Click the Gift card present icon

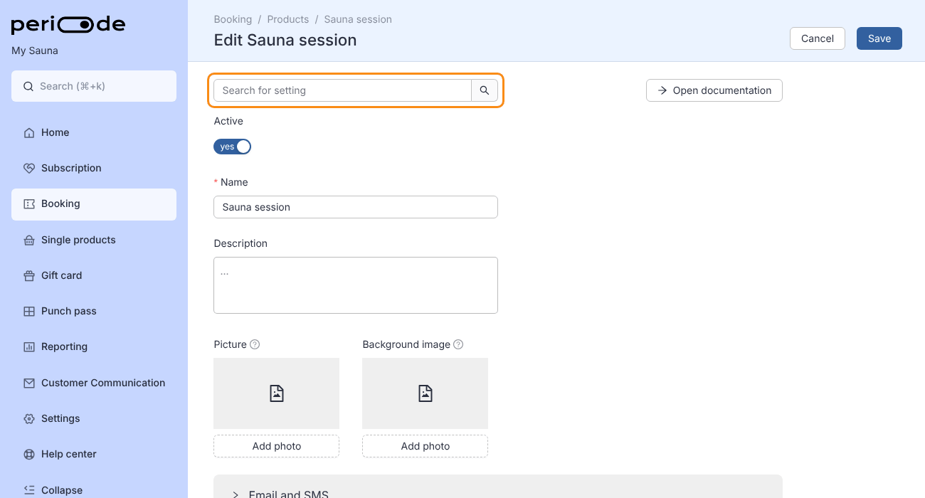tap(29, 275)
